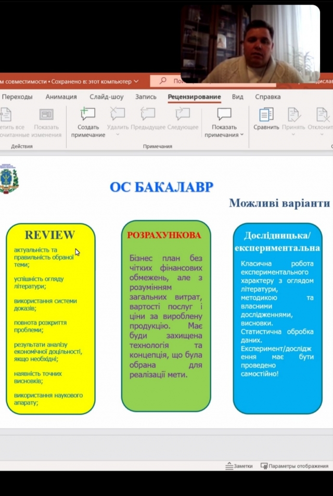Screen dimensions: 333x496
Task: Expand the Удалить dropdown chevron
Action: tap(118, 134)
